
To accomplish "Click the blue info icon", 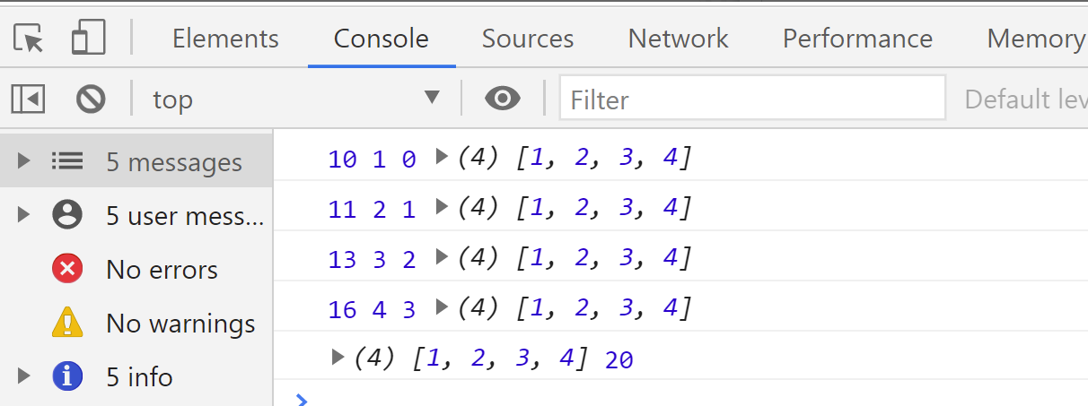I will coord(67,376).
